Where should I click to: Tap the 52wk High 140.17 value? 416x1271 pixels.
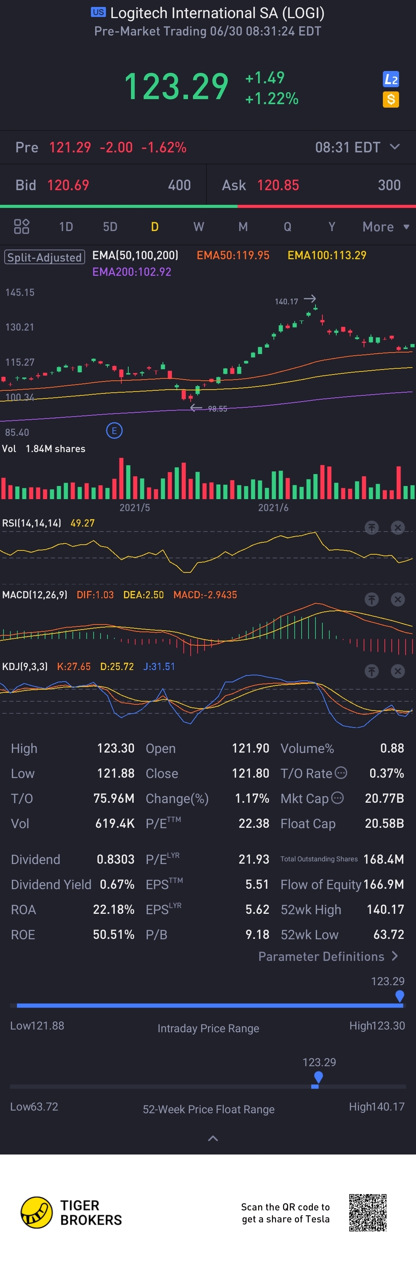click(x=385, y=909)
